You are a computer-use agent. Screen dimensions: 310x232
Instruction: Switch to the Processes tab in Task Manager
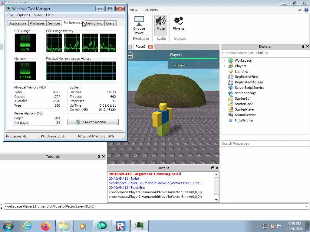click(x=37, y=23)
